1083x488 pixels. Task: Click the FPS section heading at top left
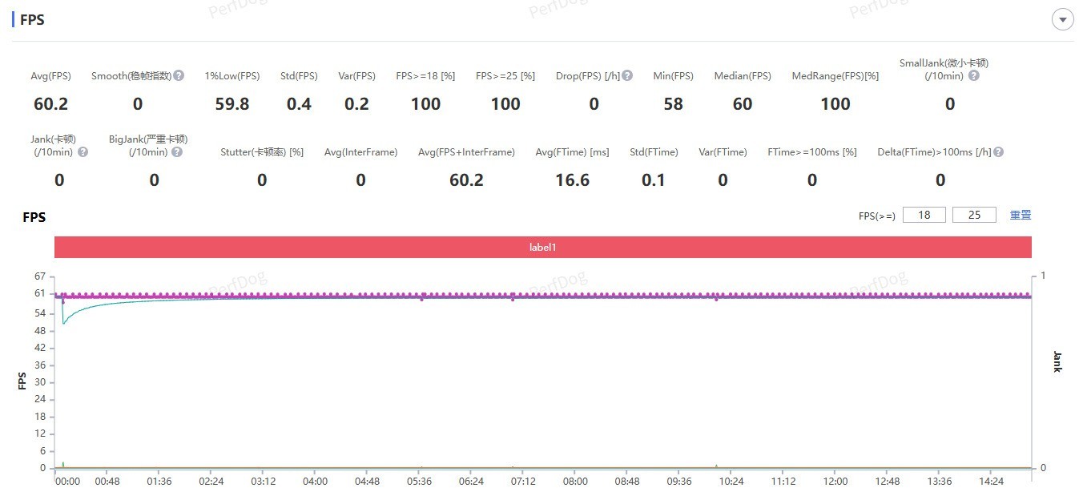point(32,20)
